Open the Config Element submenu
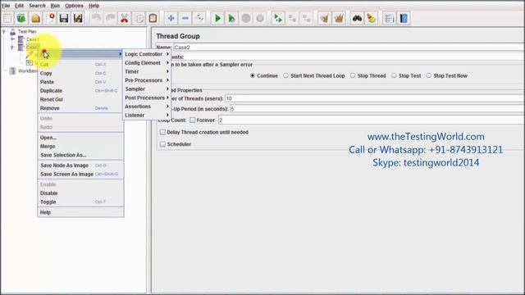This screenshot has width=525, height=295. click(147, 63)
